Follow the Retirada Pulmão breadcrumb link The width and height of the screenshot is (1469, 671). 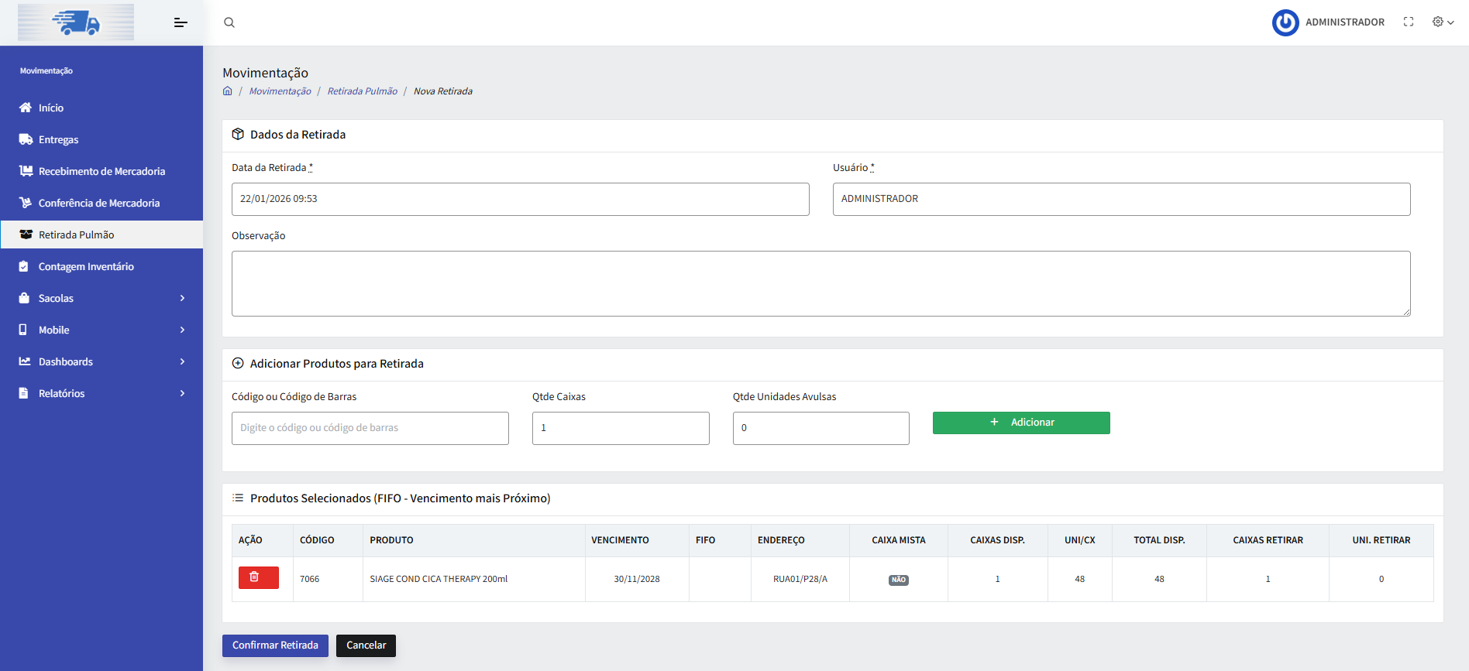362,91
